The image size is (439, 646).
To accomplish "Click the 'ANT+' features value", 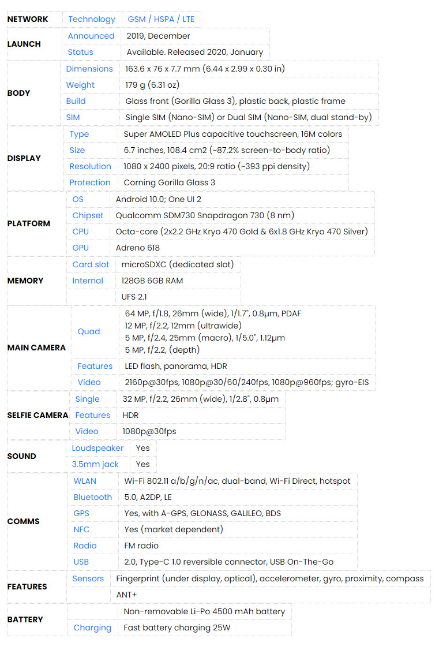I will click(126, 595).
